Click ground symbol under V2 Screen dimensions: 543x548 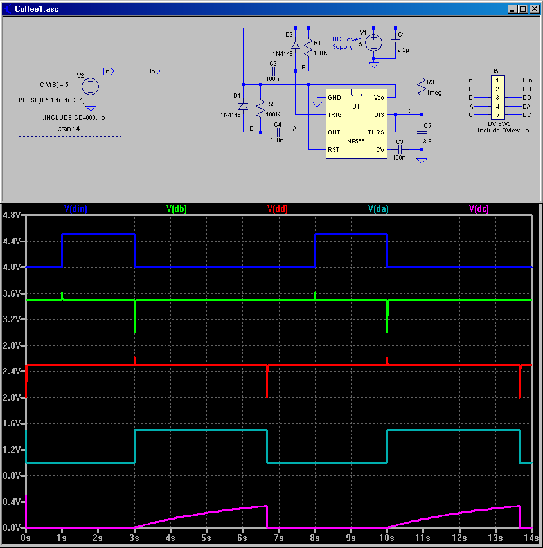click(x=91, y=108)
